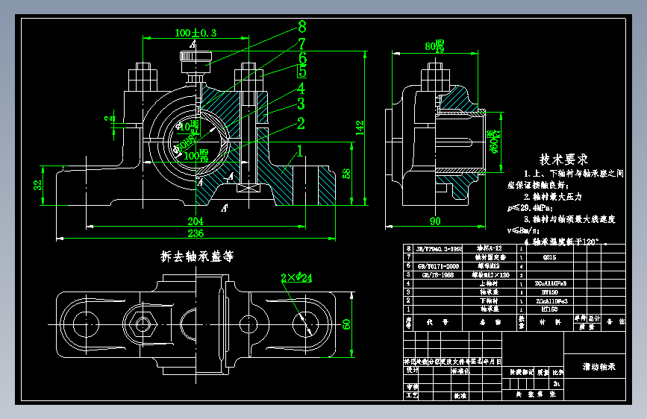Select the 142 overall height dimension

coord(360,128)
